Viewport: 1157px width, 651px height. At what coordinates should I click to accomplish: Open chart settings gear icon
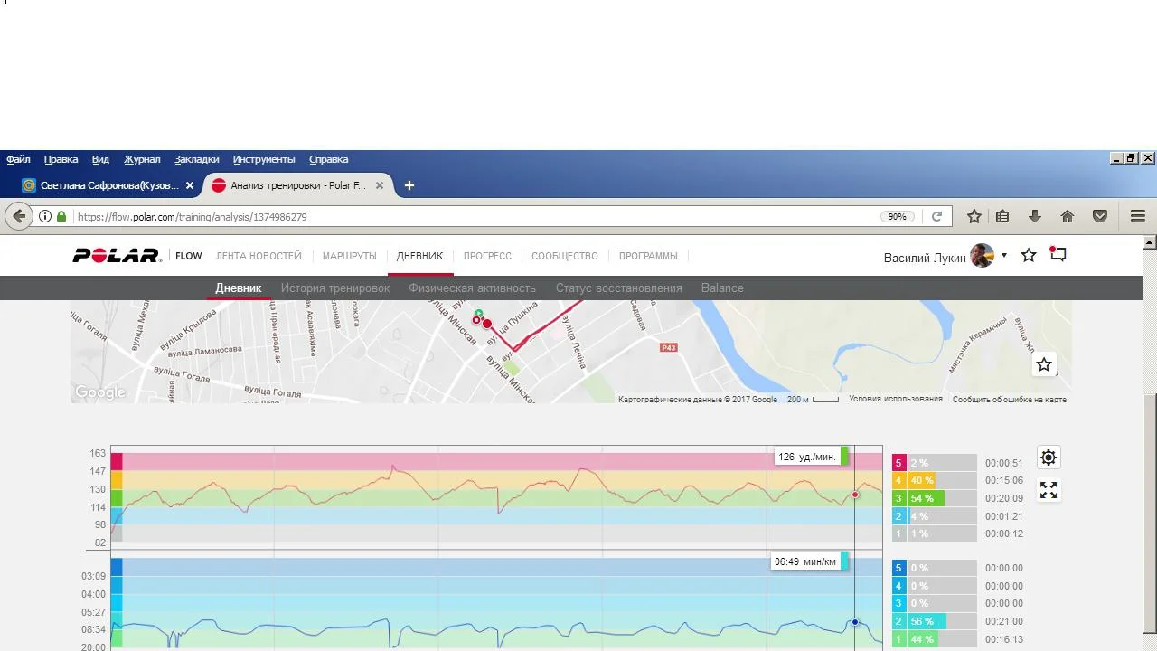pos(1049,458)
